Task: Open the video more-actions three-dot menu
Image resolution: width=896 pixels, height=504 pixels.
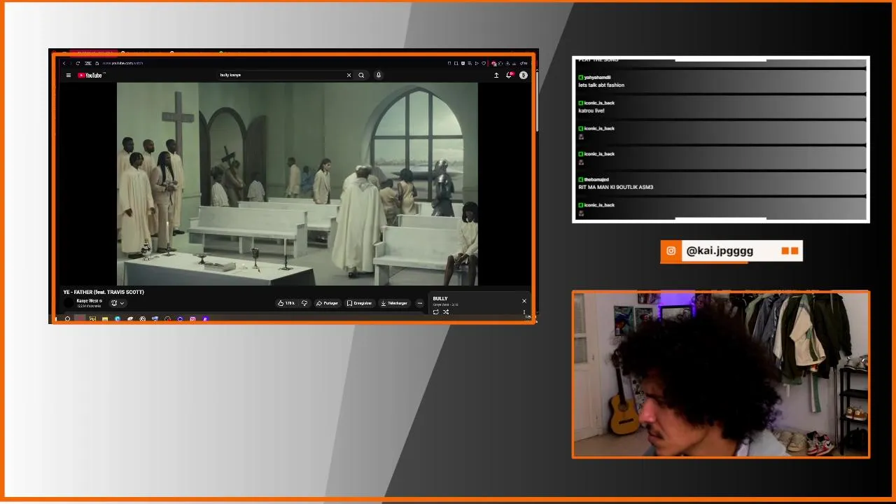Action: (x=420, y=303)
